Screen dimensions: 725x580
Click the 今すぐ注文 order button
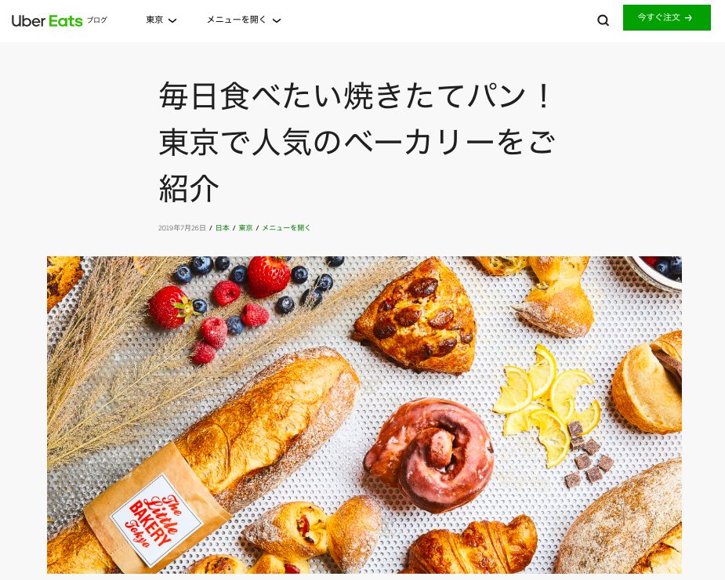[666, 17]
